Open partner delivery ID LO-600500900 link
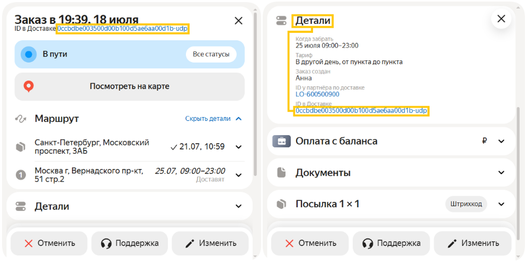The image size is (527, 265). tap(317, 94)
